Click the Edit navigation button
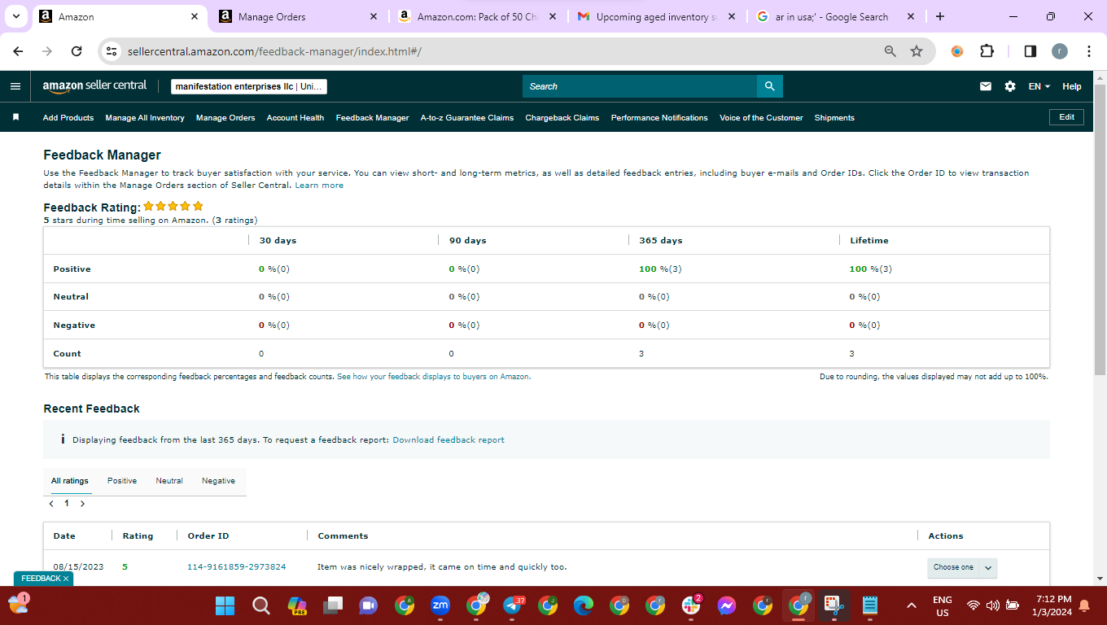1107x625 pixels. click(x=1066, y=117)
